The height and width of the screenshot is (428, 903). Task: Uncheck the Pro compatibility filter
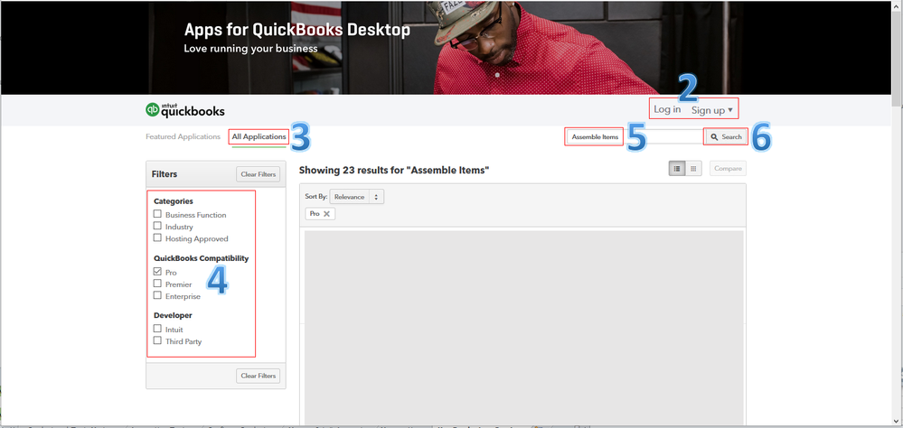tap(157, 272)
